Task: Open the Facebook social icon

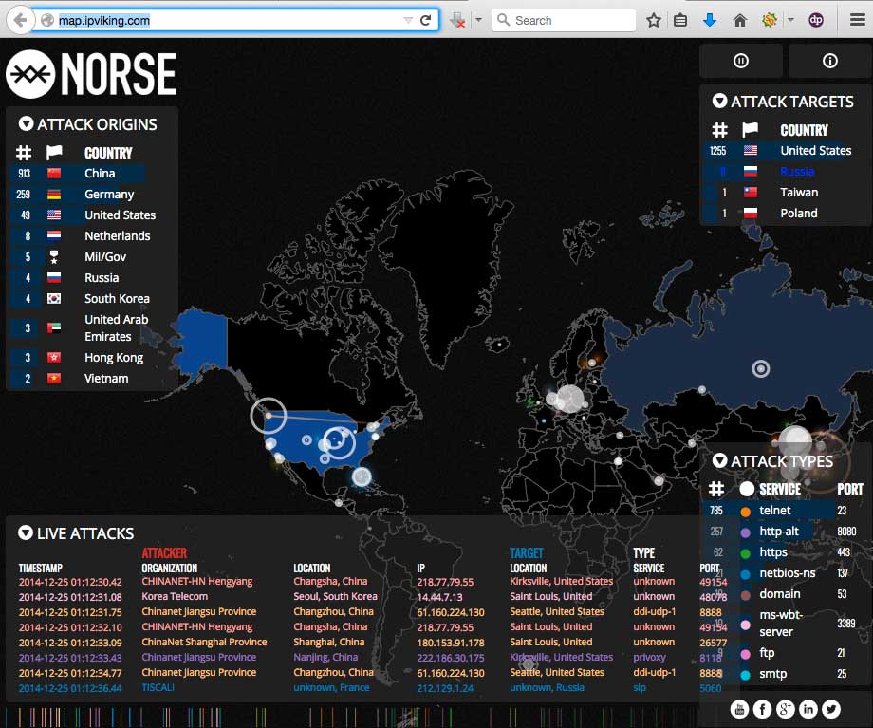Action: point(763,709)
